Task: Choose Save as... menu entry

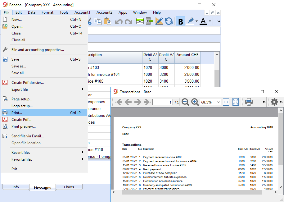Action: [x=44, y=66]
